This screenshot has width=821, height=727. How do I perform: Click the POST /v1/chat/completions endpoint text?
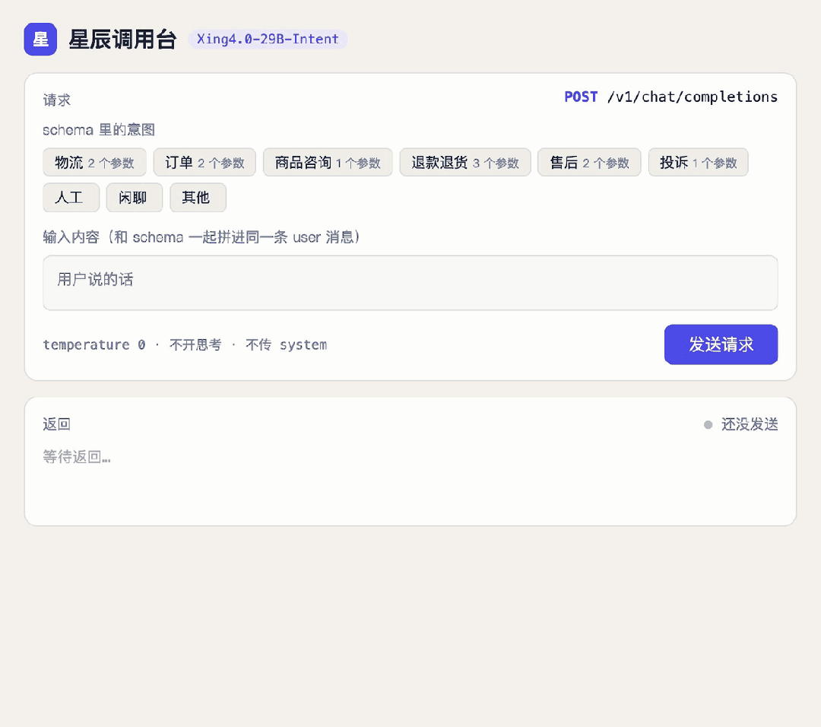[670, 97]
